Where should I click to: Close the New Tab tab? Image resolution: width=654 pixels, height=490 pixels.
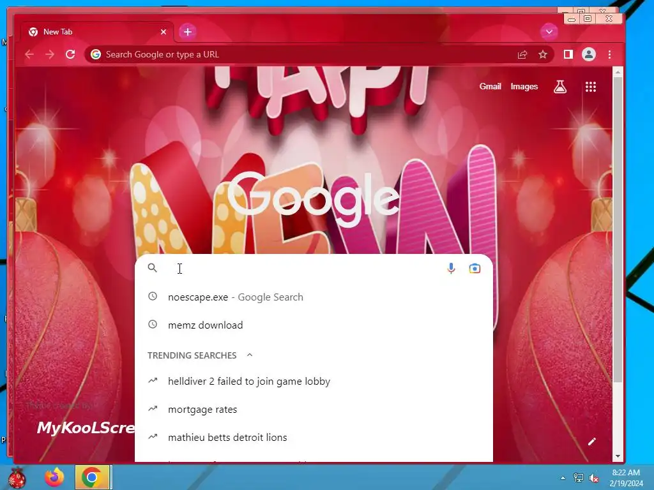163,32
